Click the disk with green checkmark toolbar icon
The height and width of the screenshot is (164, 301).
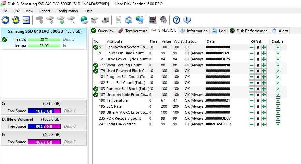(61, 20)
